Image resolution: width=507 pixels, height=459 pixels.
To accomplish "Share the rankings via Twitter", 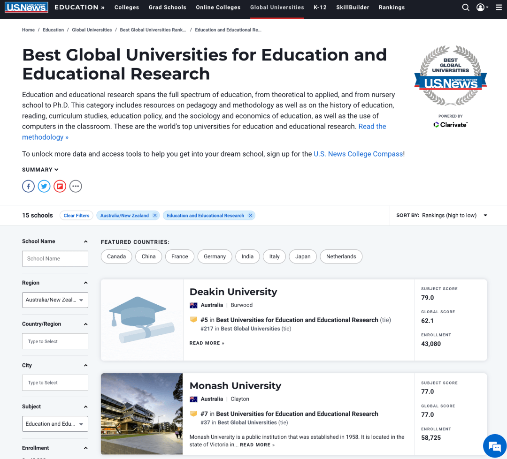I will [44, 186].
